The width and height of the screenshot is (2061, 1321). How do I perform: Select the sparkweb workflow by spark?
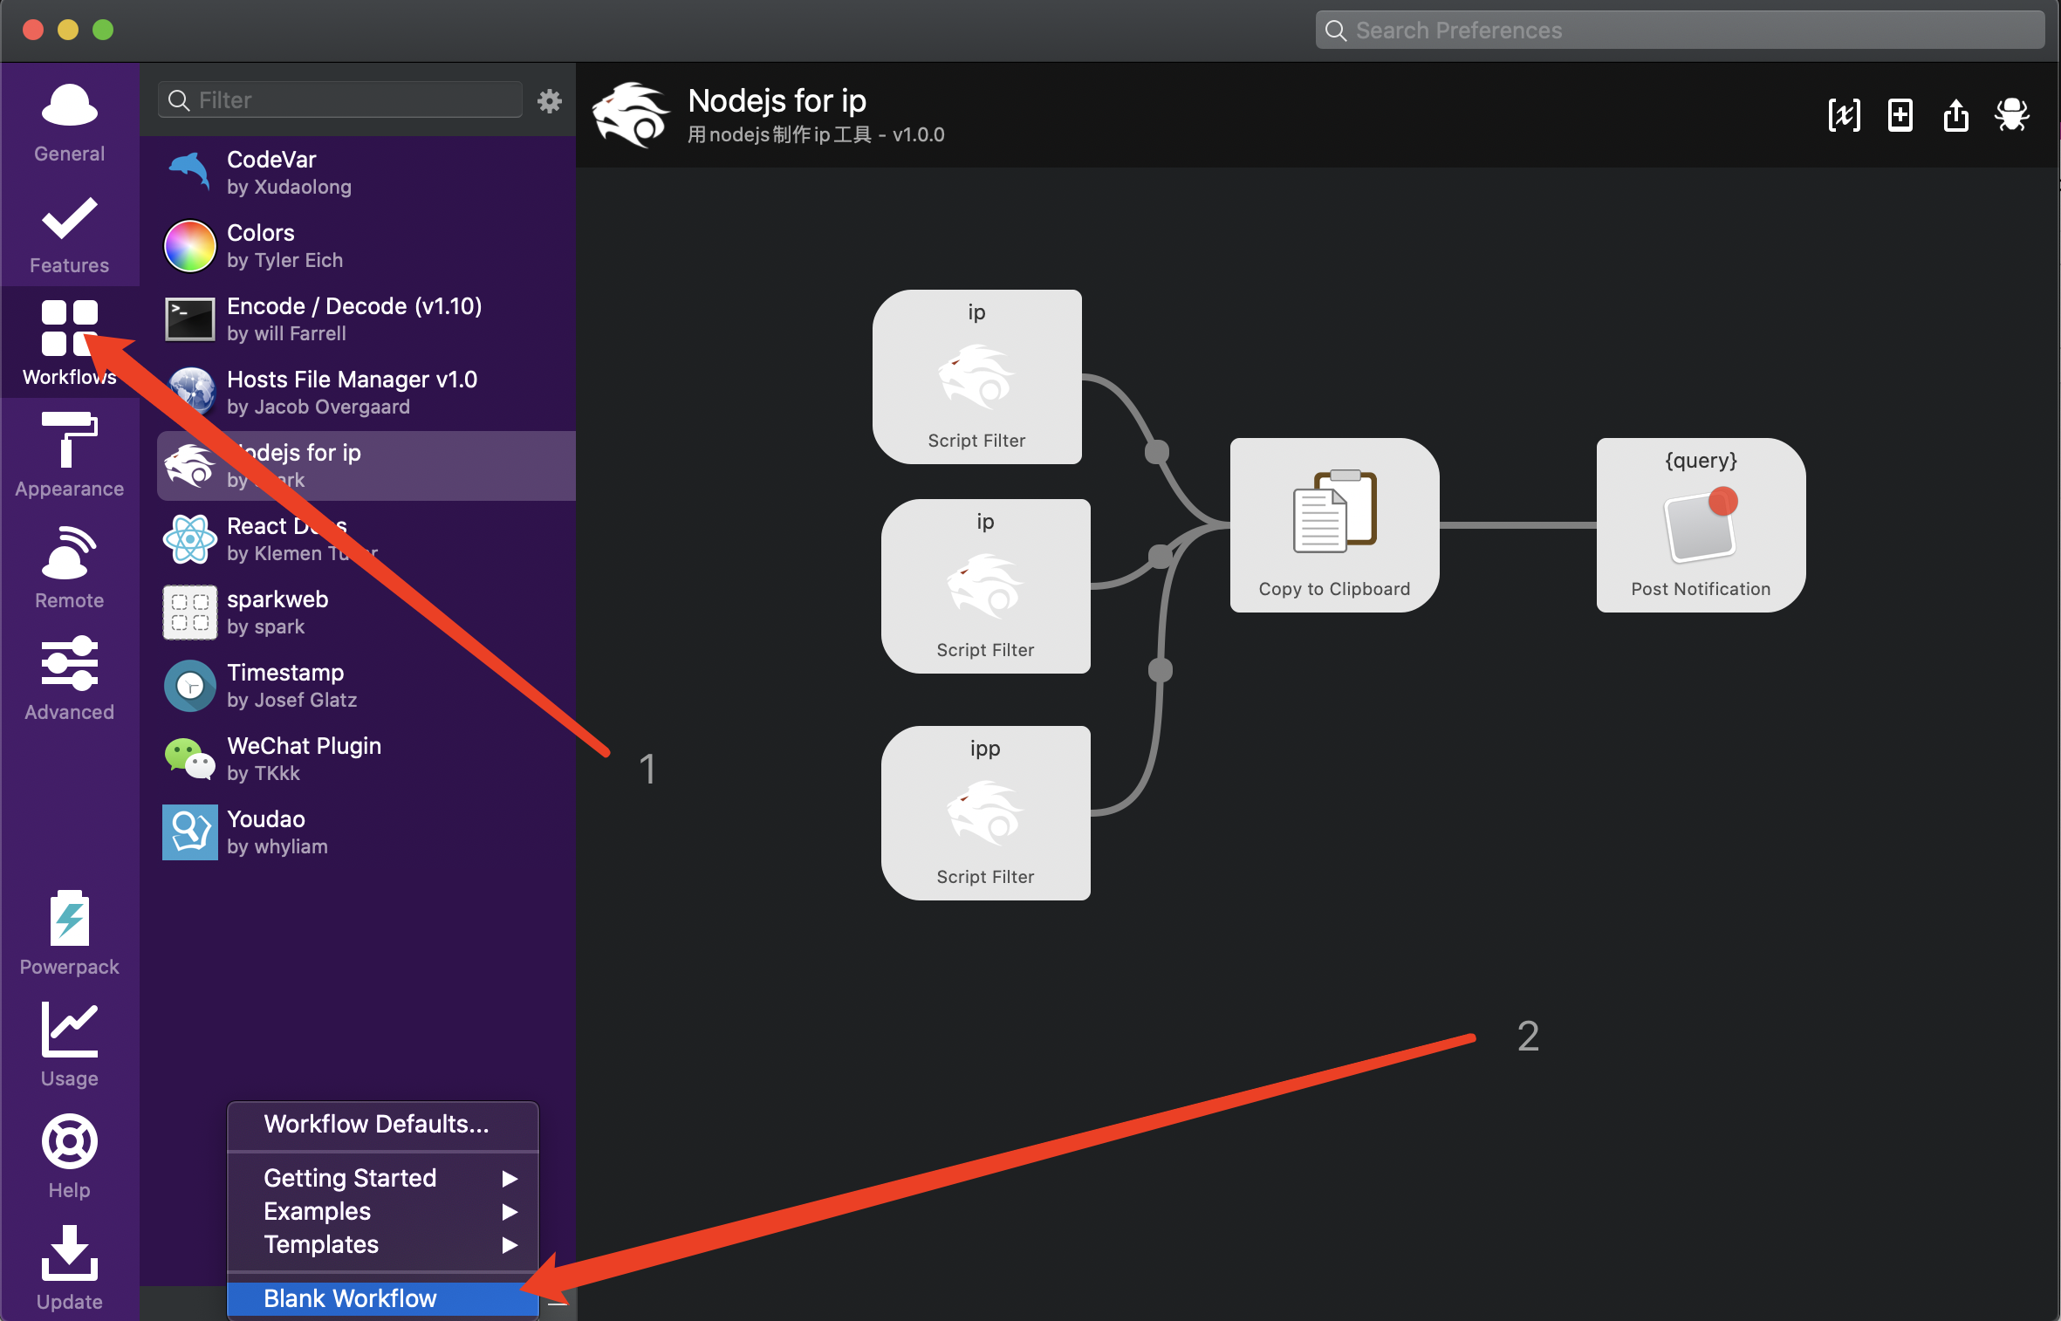366,613
